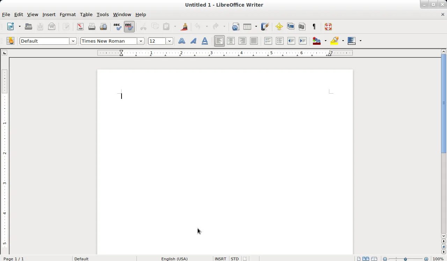Open the File menu
Viewport: 447px width, 261px height.
(x=6, y=14)
